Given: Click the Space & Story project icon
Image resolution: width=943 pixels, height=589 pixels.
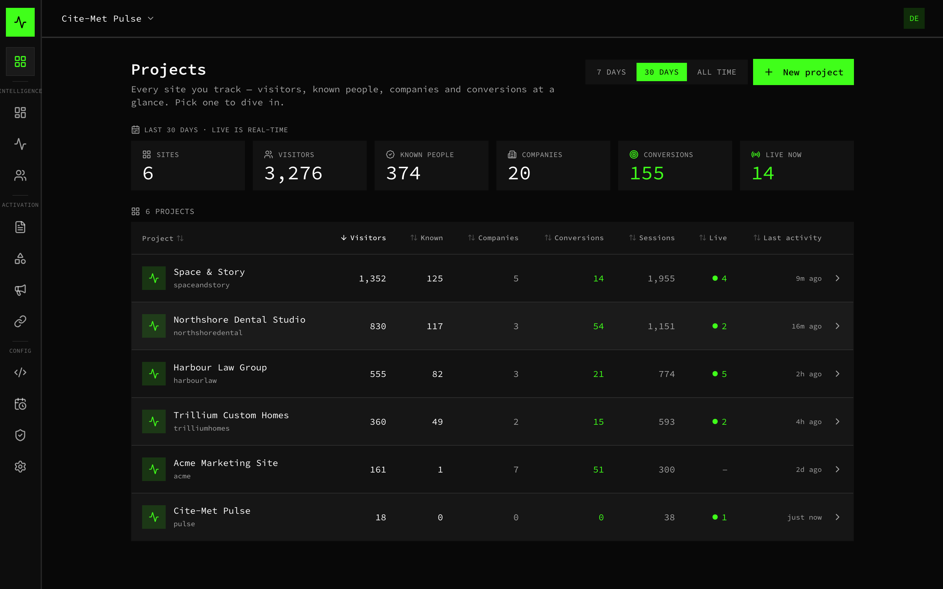Looking at the screenshot, I should (154, 278).
